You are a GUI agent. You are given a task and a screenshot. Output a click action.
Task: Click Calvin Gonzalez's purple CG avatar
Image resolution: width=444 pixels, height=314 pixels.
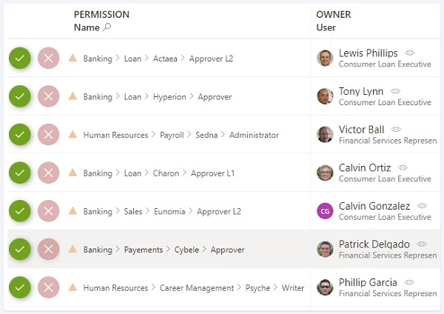pos(325,211)
